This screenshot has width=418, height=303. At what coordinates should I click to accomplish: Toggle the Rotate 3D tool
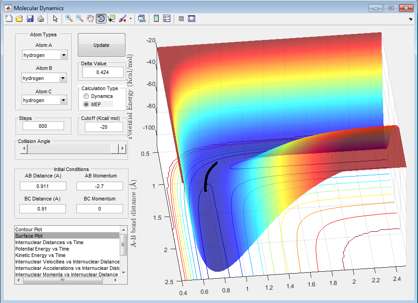point(101,19)
